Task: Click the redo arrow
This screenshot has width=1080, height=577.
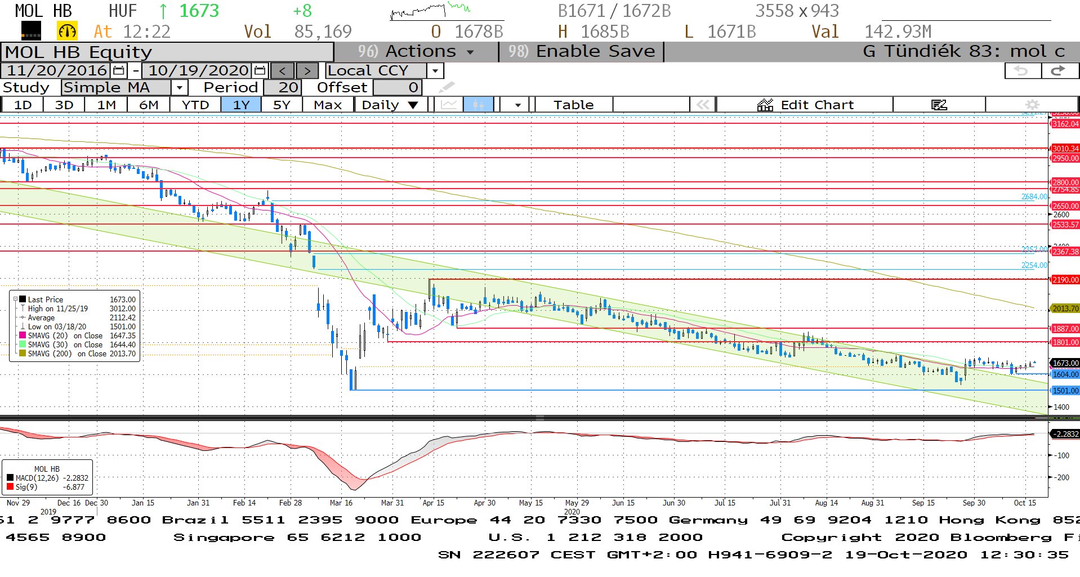Action: pos(1059,71)
